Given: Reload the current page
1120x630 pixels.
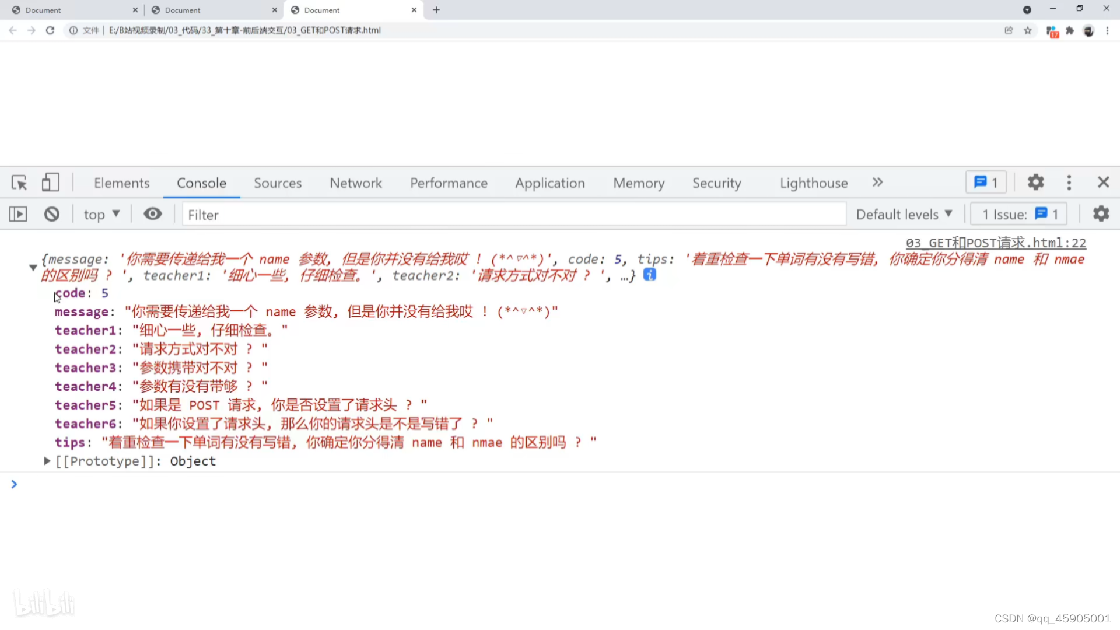Looking at the screenshot, I should 50,30.
